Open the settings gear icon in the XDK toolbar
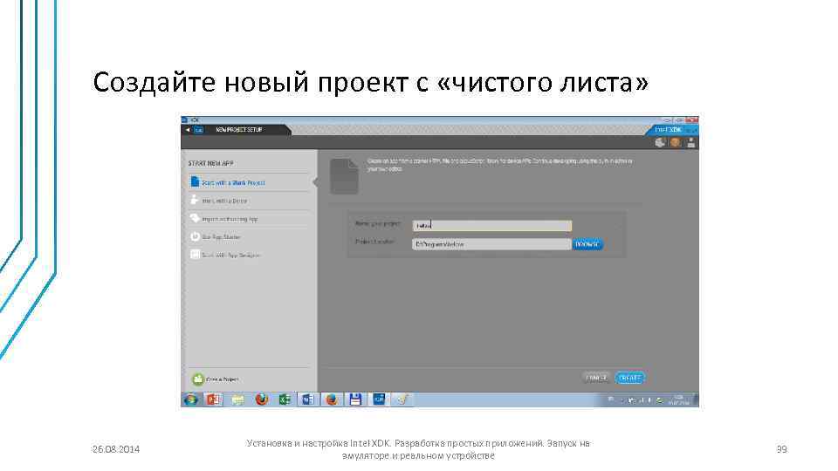 (660, 142)
